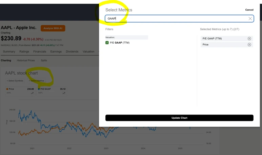Click the Update Chart button
This screenshot has width=262, height=155.
point(179,118)
